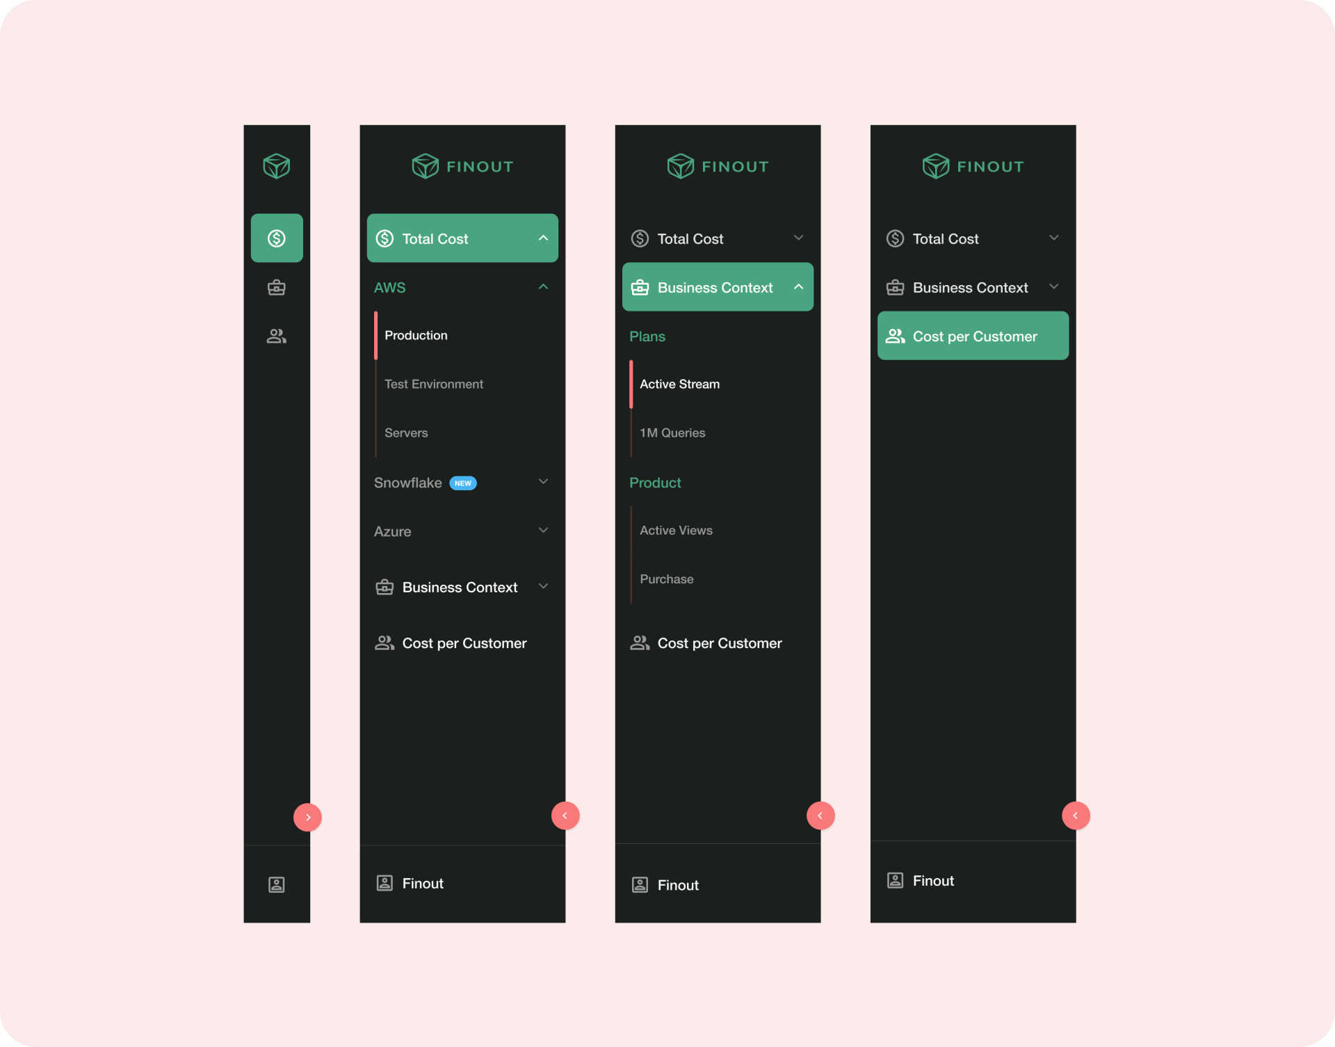Toggle the Azure section collapsed state
Image resolution: width=1335 pixels, height=1047 pixels.
click(x=542, y=530)
